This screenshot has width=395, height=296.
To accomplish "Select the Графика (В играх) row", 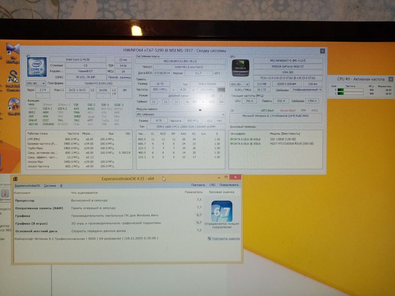I will pos(108,223).
